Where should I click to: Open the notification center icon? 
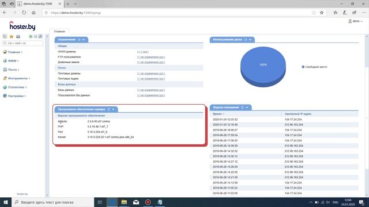pos(362,202)
